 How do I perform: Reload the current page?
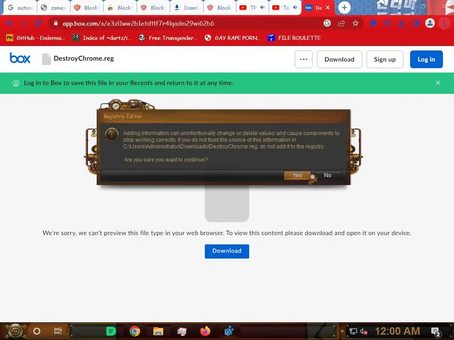click(38, 23)
